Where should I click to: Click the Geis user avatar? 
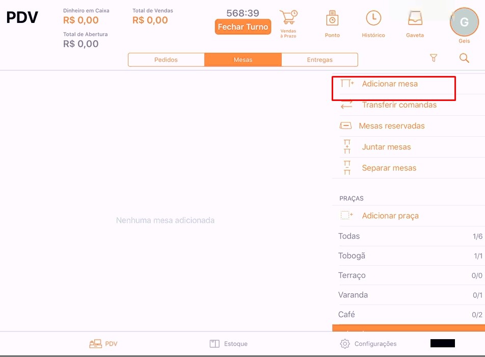pos(464,22)
